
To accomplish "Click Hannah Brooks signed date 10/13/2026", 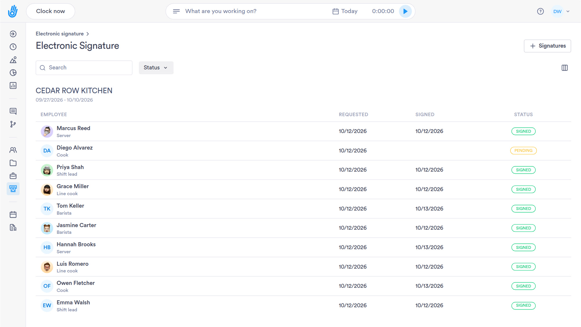I will click(429, 247).
